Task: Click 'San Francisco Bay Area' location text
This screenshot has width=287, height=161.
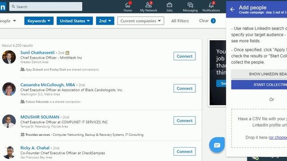Action: (x=36, y=157)
